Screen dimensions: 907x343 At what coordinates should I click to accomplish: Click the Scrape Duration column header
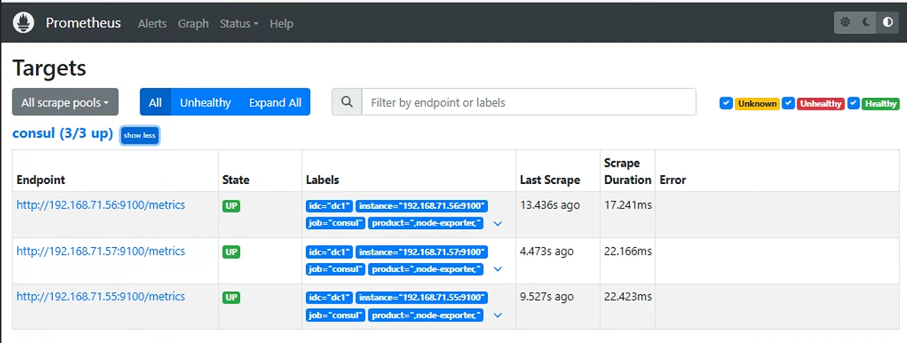(x=627, y=171)
